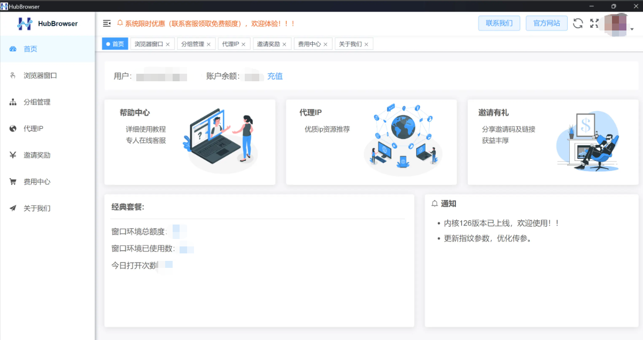This screenshot has height=340, width=643.
Task: Click the globe icon beside 代理IP
Action: pos(13,129)
